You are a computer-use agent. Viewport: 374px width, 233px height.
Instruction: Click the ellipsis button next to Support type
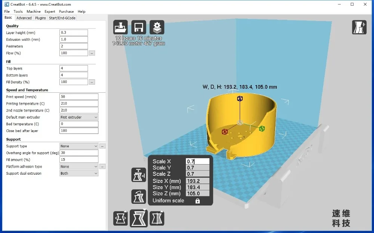point(102,146)
